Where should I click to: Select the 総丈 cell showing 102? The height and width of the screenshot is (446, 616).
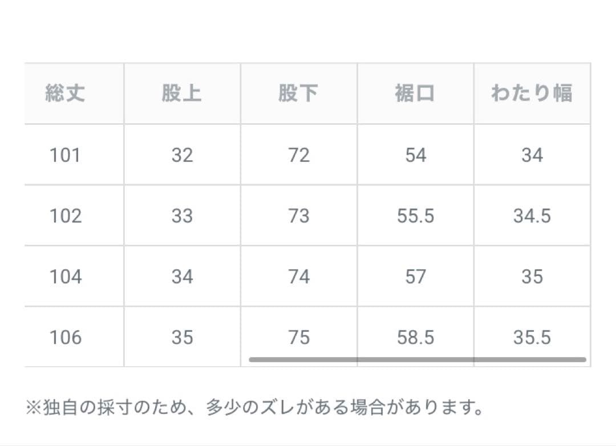coord(65,216)
